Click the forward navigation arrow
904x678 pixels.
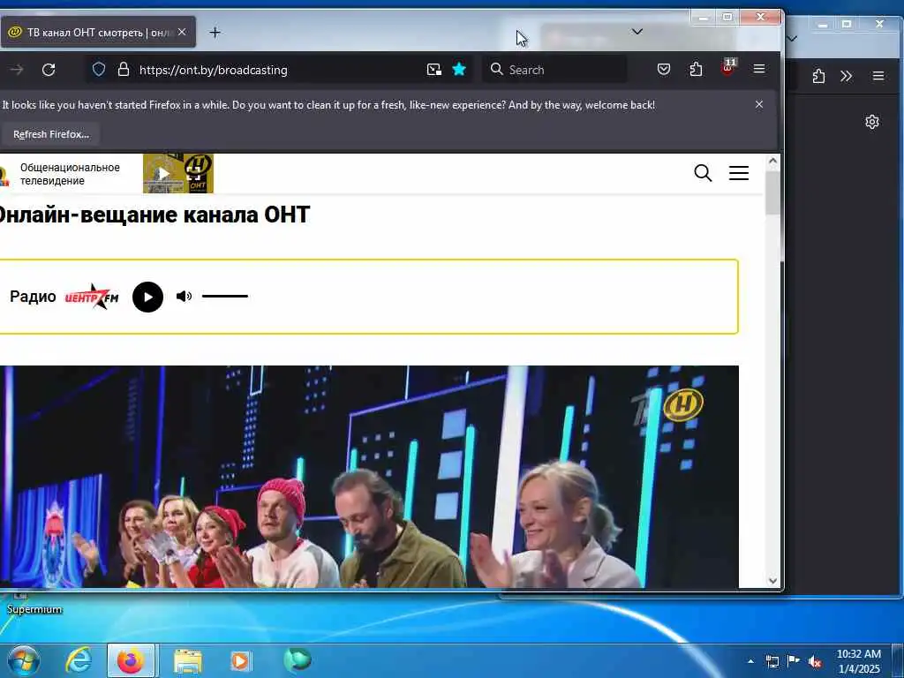point(17,70)
